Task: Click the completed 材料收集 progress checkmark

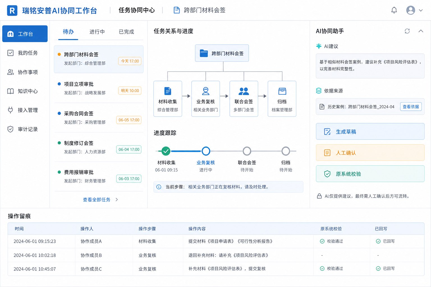Action: click(166, 151)
